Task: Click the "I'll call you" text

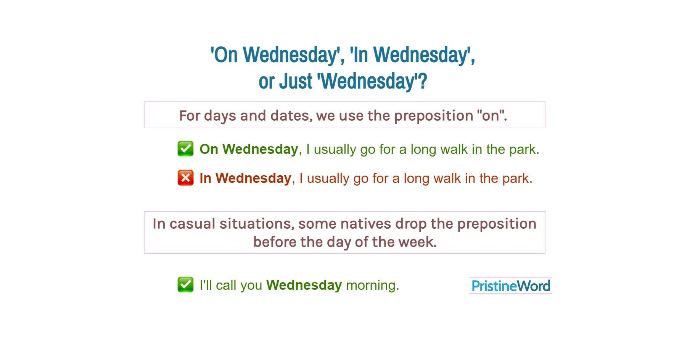Action: 231,285
